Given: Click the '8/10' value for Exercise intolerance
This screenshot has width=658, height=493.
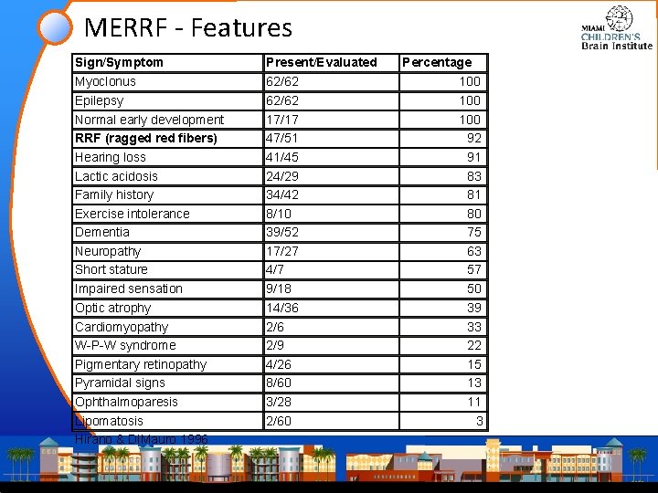Looking at the screenshot, I should point(279,214).
